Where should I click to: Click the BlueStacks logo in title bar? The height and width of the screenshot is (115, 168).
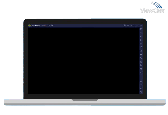coord(30,26)
